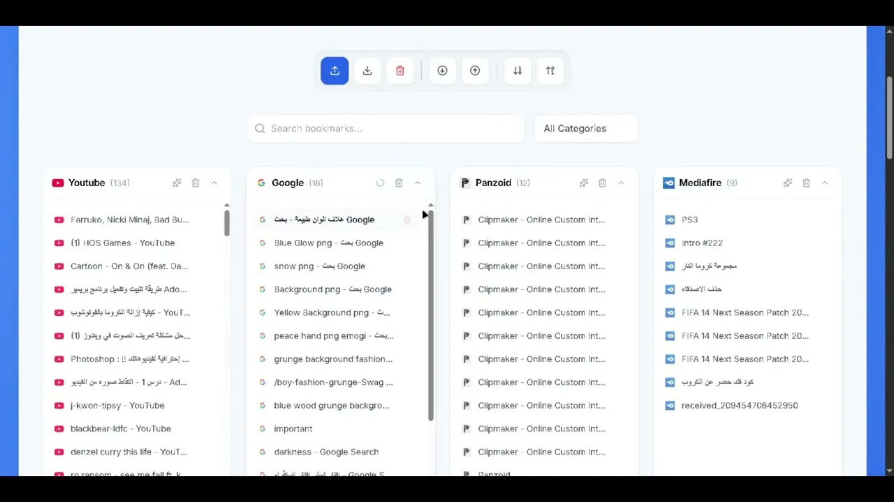Click the Youtube list scrollbar thumb
This screenshot has height=502, width=894.
click(x=227, y=223)
